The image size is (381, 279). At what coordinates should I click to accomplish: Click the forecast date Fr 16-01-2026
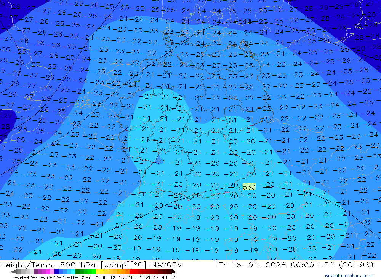pos(251,265)
